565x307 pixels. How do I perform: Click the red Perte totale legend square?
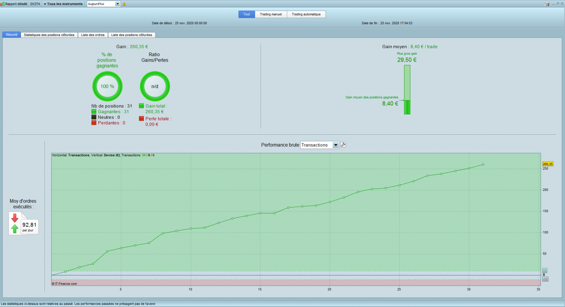(141, 119)
